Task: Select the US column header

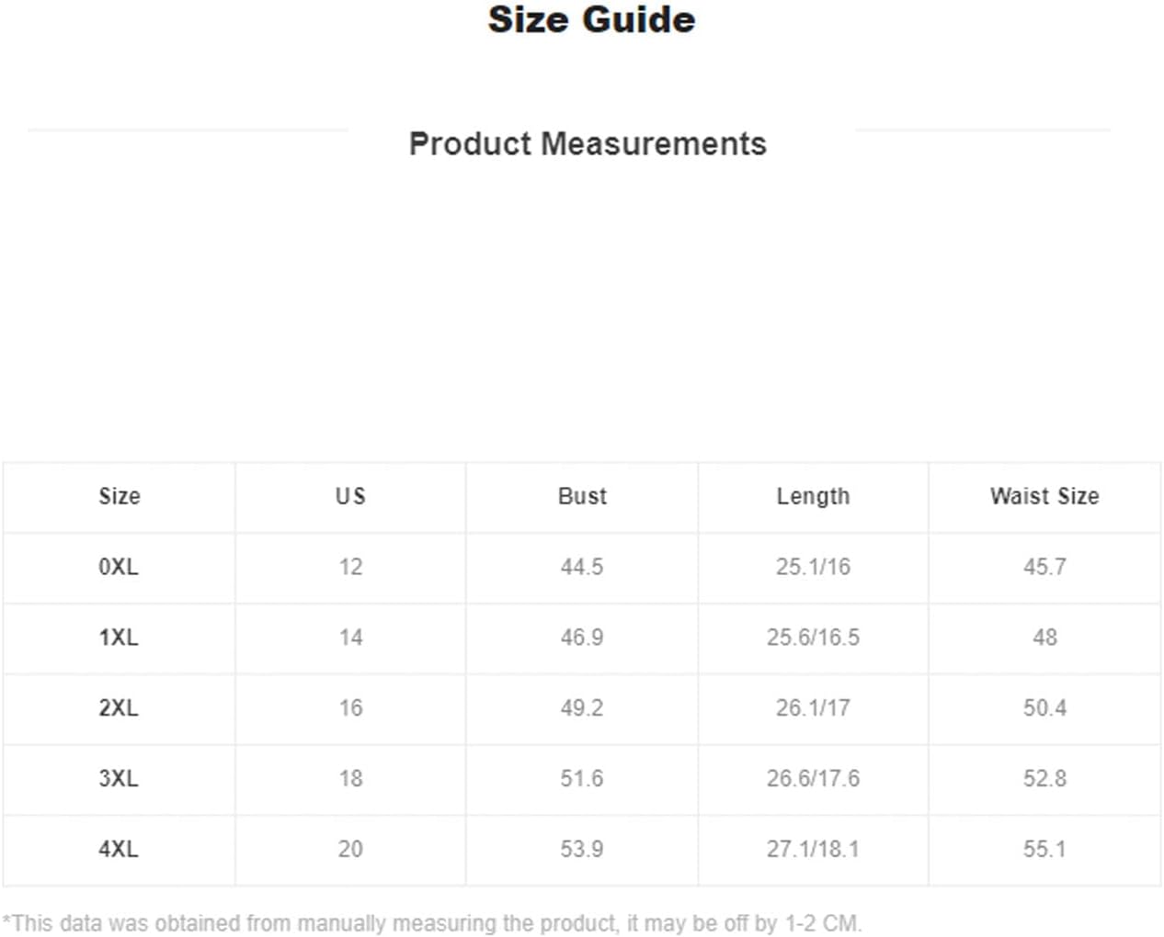Action: point(350,496)
